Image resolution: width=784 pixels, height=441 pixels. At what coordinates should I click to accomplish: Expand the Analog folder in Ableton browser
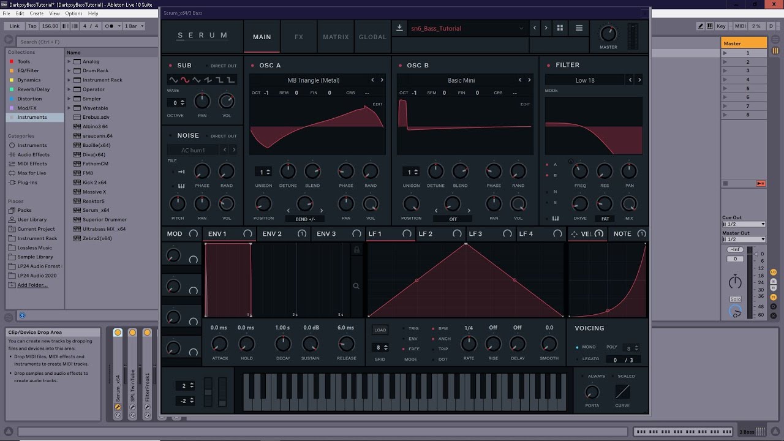click(x=69, y=61)
